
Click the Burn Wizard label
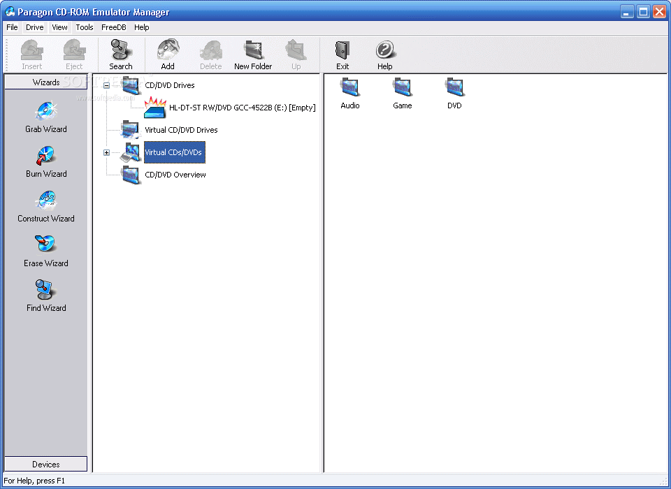coord(46,174)
